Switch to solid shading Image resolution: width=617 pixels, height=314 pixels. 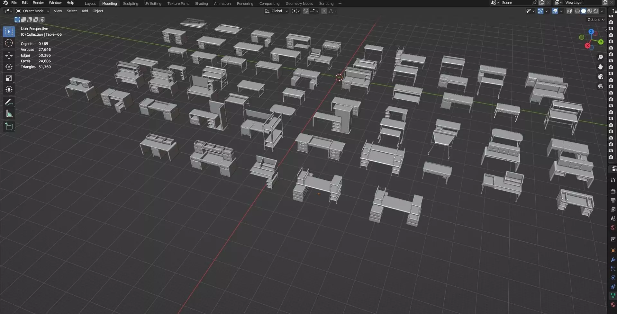pos(584,11)
